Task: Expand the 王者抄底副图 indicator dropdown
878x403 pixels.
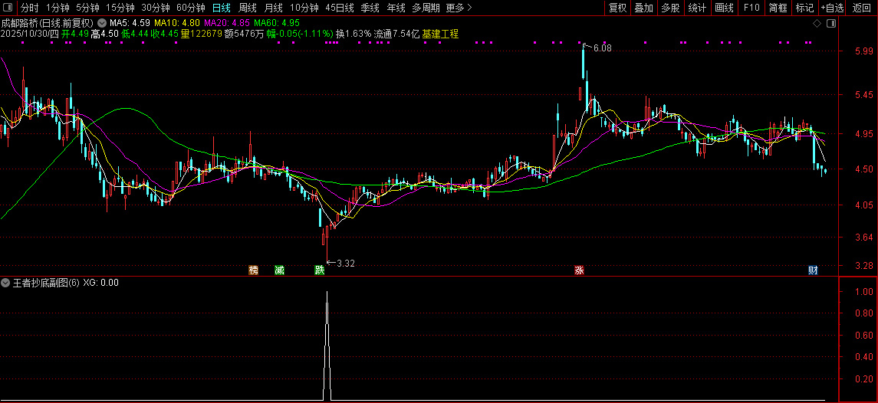Action: click(6, 283)
